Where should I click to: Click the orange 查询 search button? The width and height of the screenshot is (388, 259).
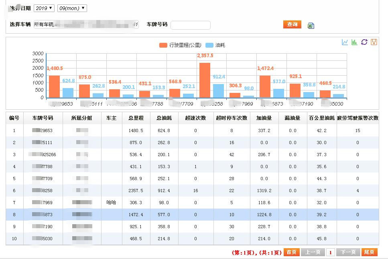click(x=292, y=24)
